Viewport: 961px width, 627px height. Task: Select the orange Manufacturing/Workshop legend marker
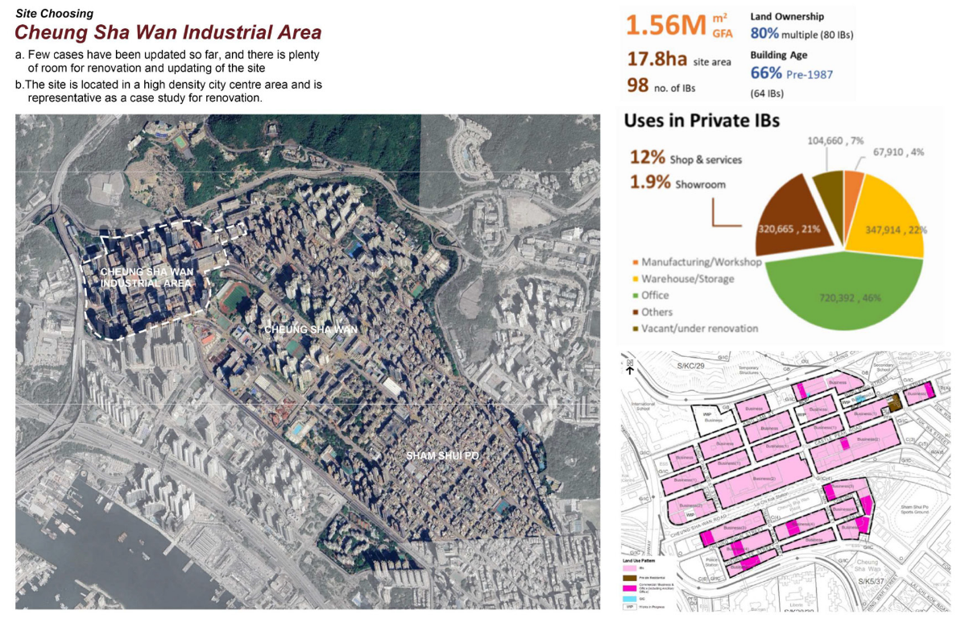tap(635, 262)
